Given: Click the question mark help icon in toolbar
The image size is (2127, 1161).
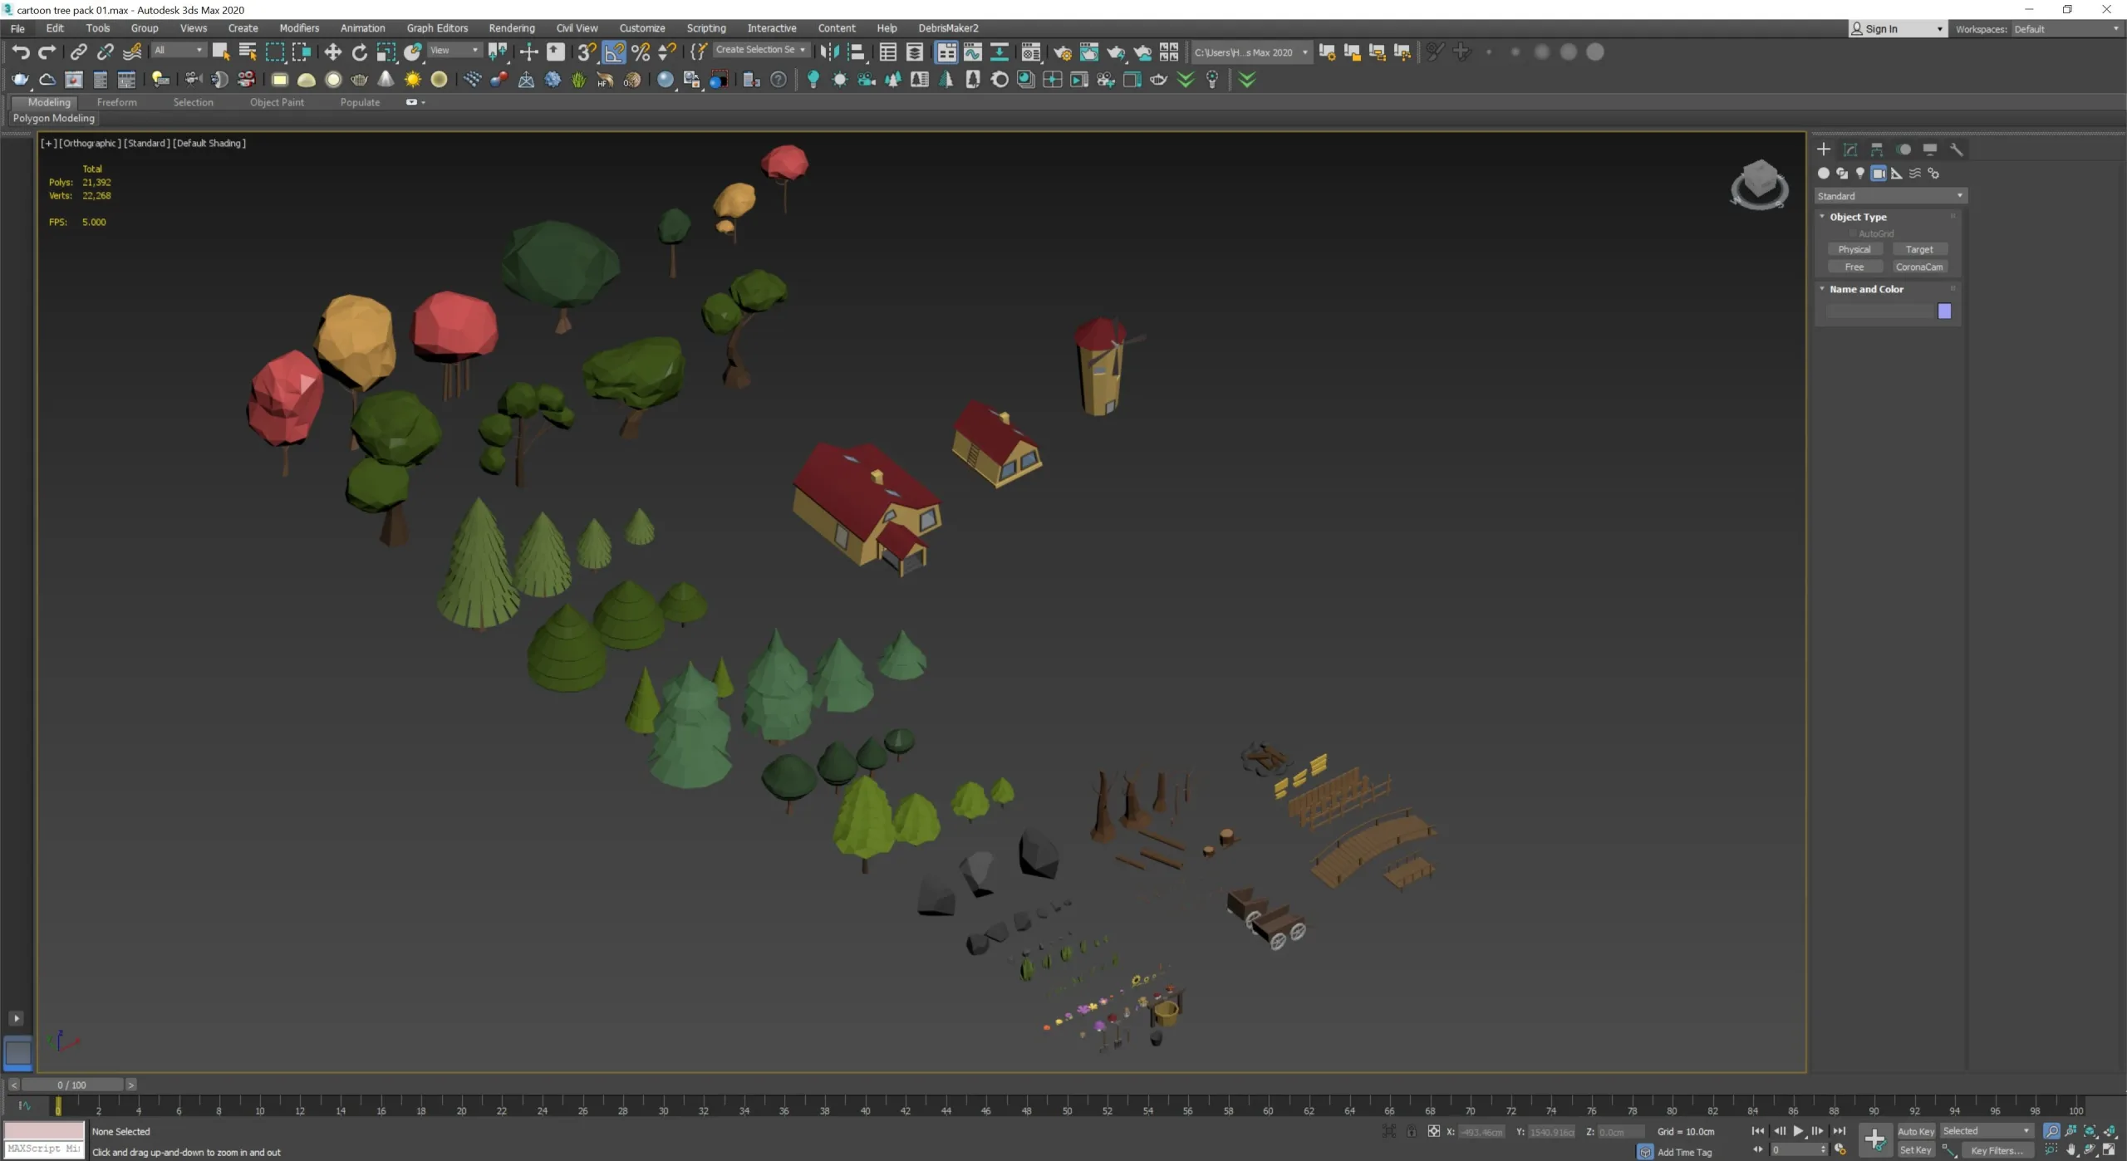Looking at the screenshot, I should pyautogui.click(x=779, y=80).
